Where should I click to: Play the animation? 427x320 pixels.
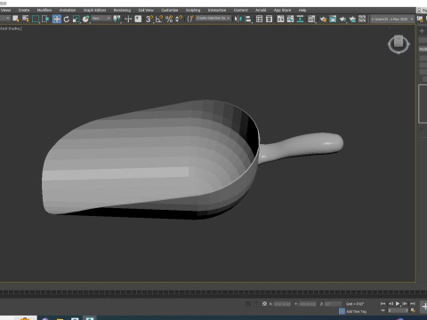pyautogui.click(x=398, y=304)
